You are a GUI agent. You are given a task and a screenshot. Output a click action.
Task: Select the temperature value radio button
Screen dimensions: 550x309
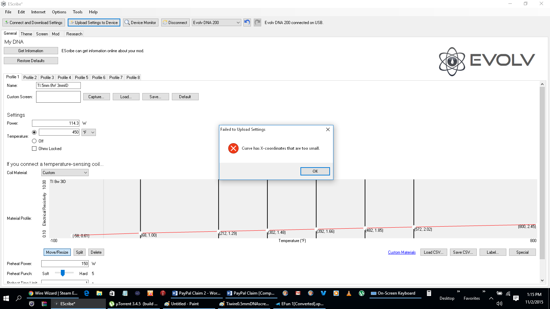click(x=34, y=132)
